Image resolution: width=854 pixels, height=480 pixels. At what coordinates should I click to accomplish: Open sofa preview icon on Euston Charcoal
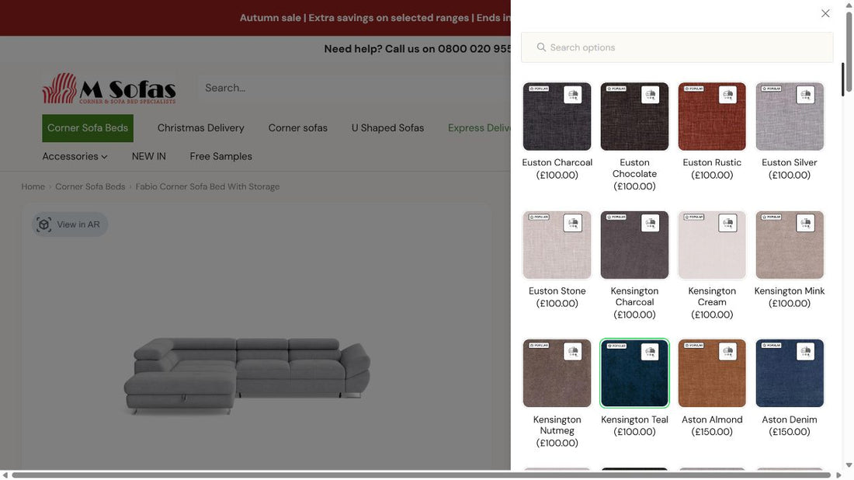coord(572,95)
